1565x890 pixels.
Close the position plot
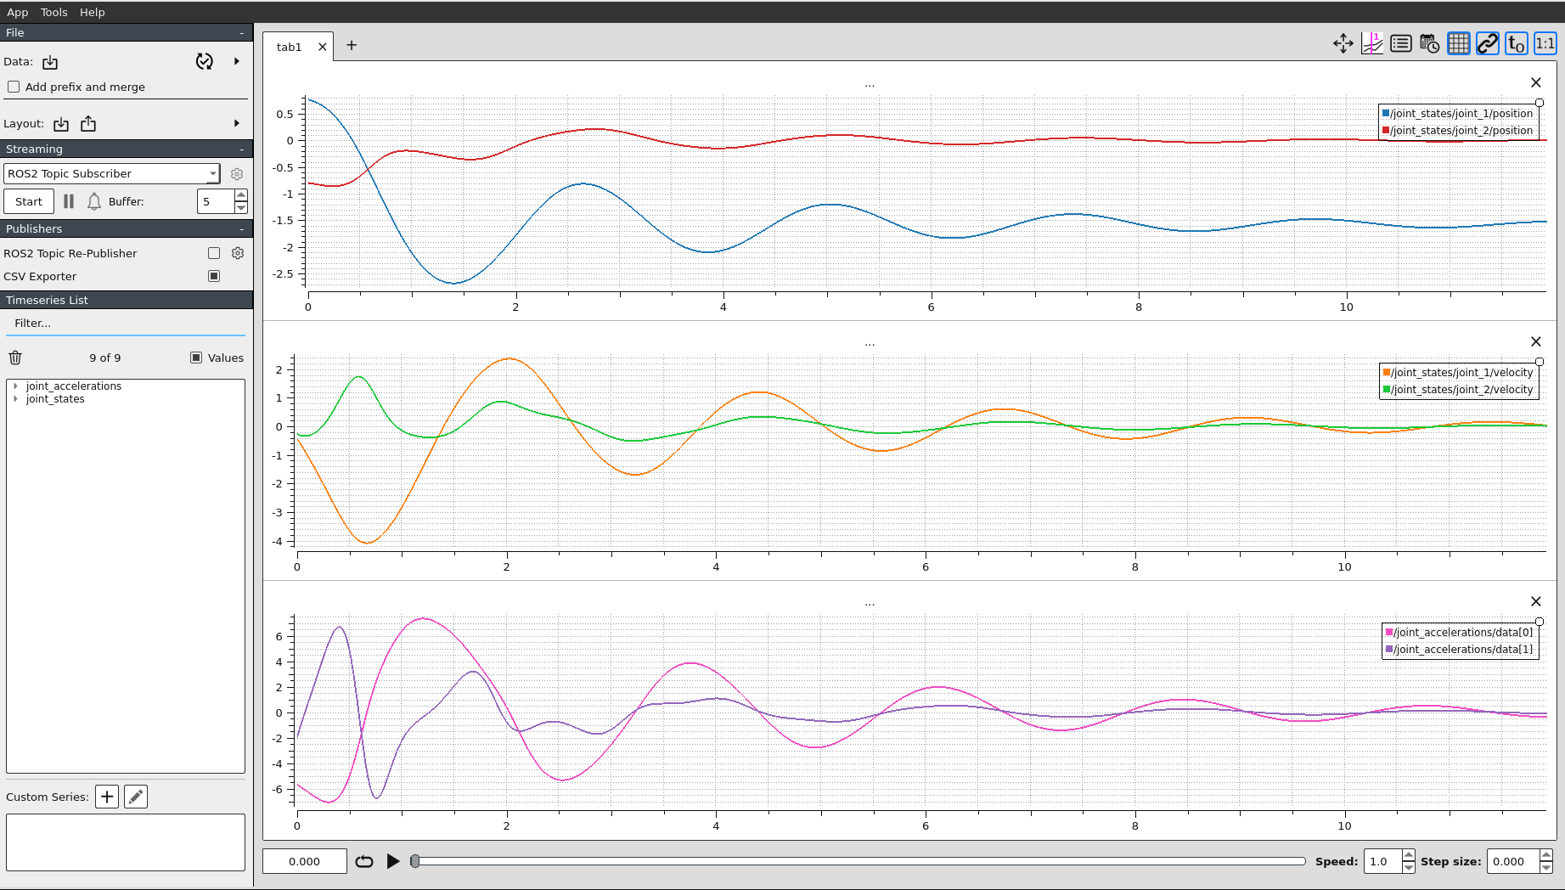[1536, 82]
